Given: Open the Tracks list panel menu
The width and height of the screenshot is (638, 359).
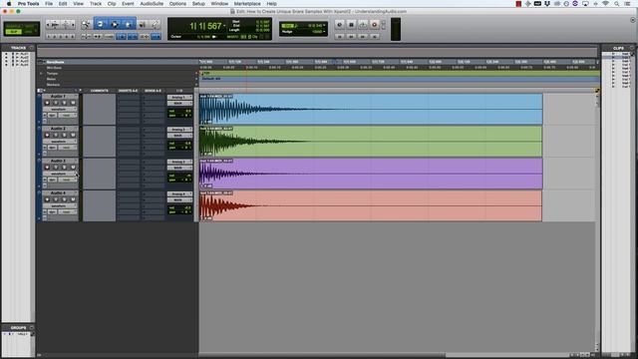Looking at the screenshot, I should [31, 48].
